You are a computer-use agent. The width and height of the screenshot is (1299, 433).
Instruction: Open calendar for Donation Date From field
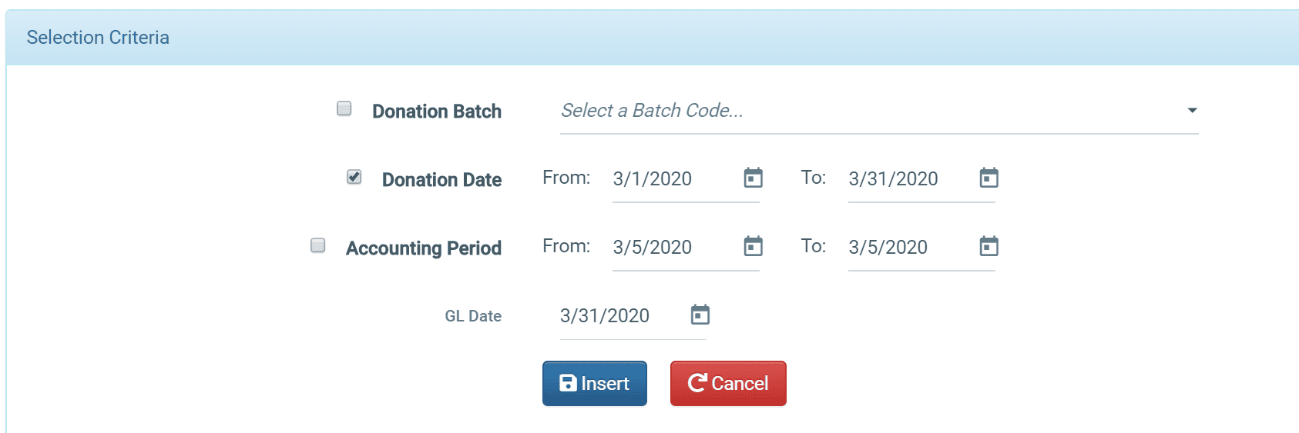click(x=753, y=178)
